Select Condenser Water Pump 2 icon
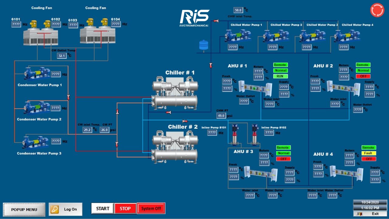The height and width of the screenshot is (219, 389). (37, 108)
